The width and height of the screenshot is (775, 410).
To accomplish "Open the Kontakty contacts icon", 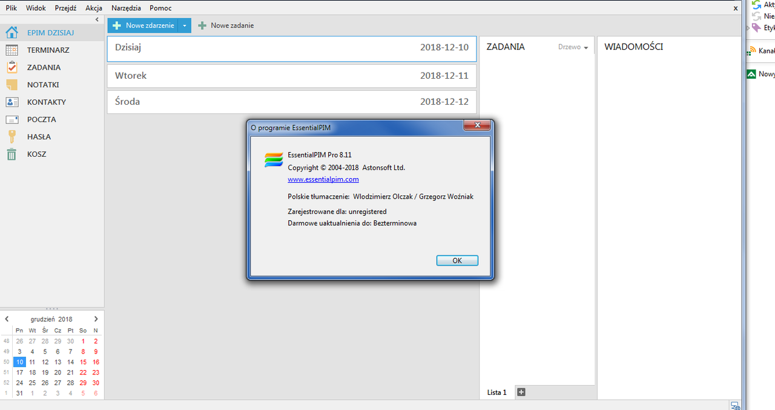I will (x=12, y=102).
